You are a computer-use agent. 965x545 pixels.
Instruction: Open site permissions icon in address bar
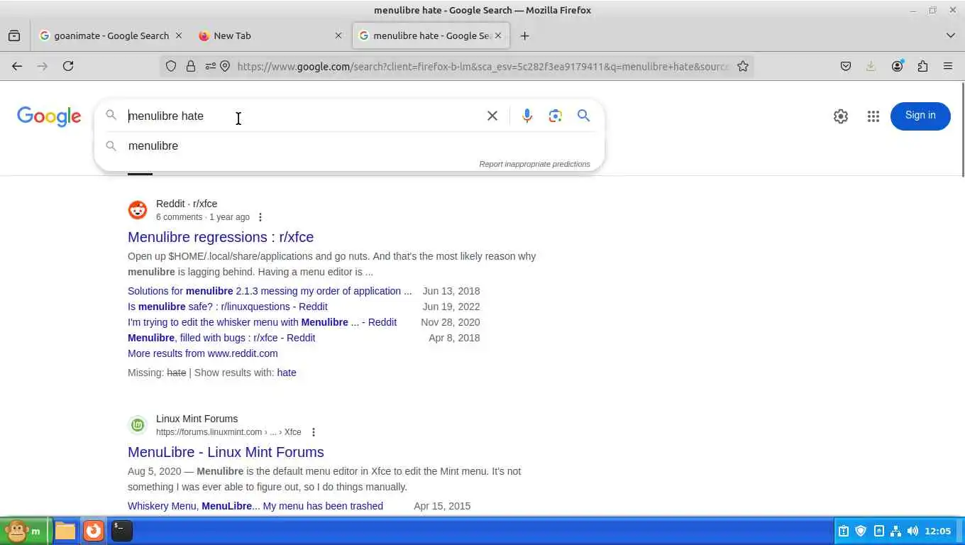tap(211, 66)
